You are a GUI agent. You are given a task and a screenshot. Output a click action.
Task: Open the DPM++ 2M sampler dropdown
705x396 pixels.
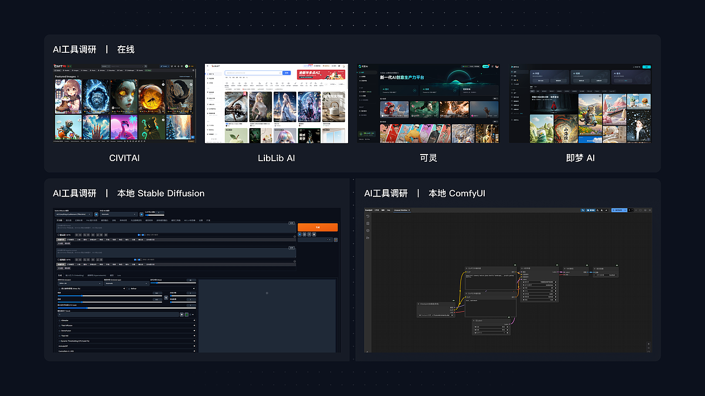(80, 283)
